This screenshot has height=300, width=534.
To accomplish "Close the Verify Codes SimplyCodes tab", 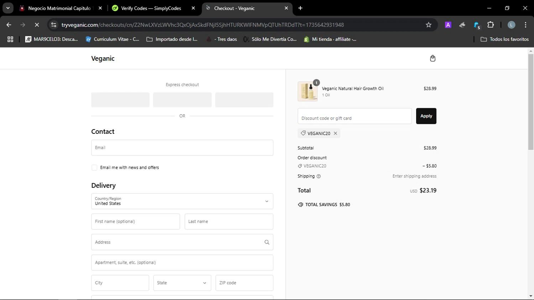I will 193,8.
